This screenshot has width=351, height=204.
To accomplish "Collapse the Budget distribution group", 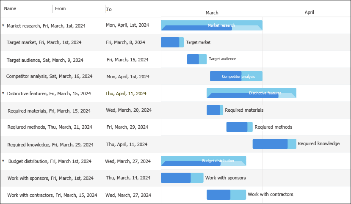I will pyautogui.click(x=3, y=161).
